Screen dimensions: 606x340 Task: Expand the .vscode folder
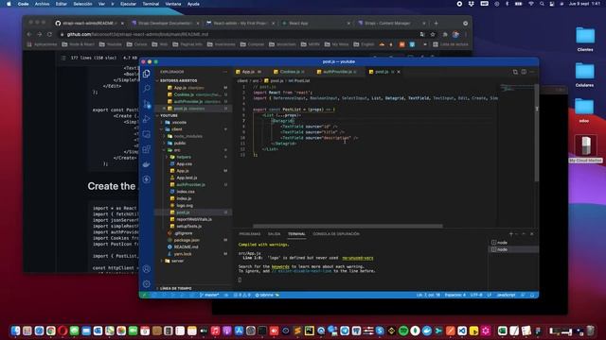coord(179,122)
